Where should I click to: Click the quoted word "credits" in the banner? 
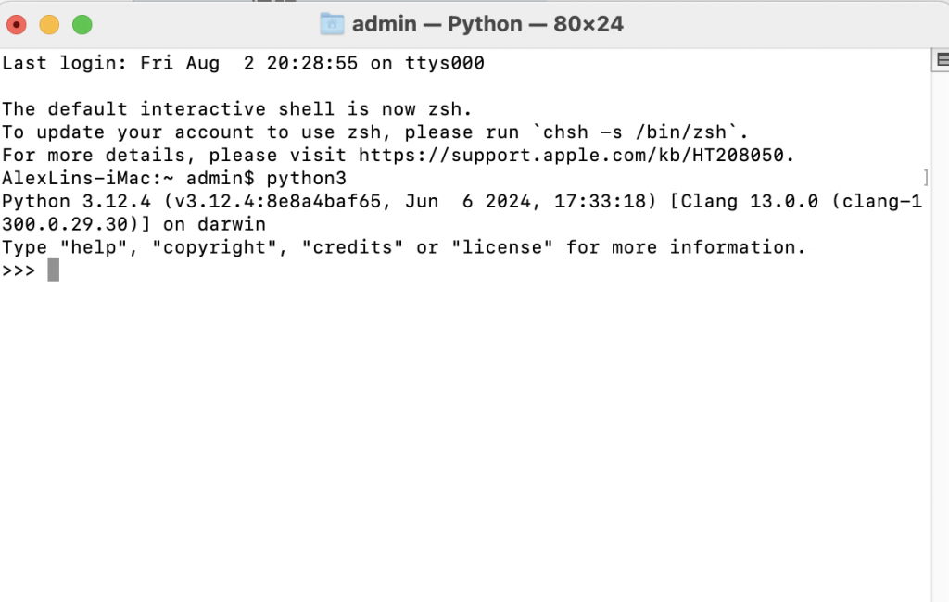pos(352,247)
